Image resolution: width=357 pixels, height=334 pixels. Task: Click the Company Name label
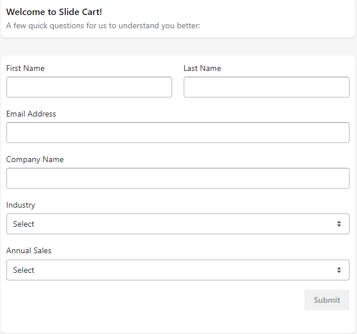(x=35, y=159)
